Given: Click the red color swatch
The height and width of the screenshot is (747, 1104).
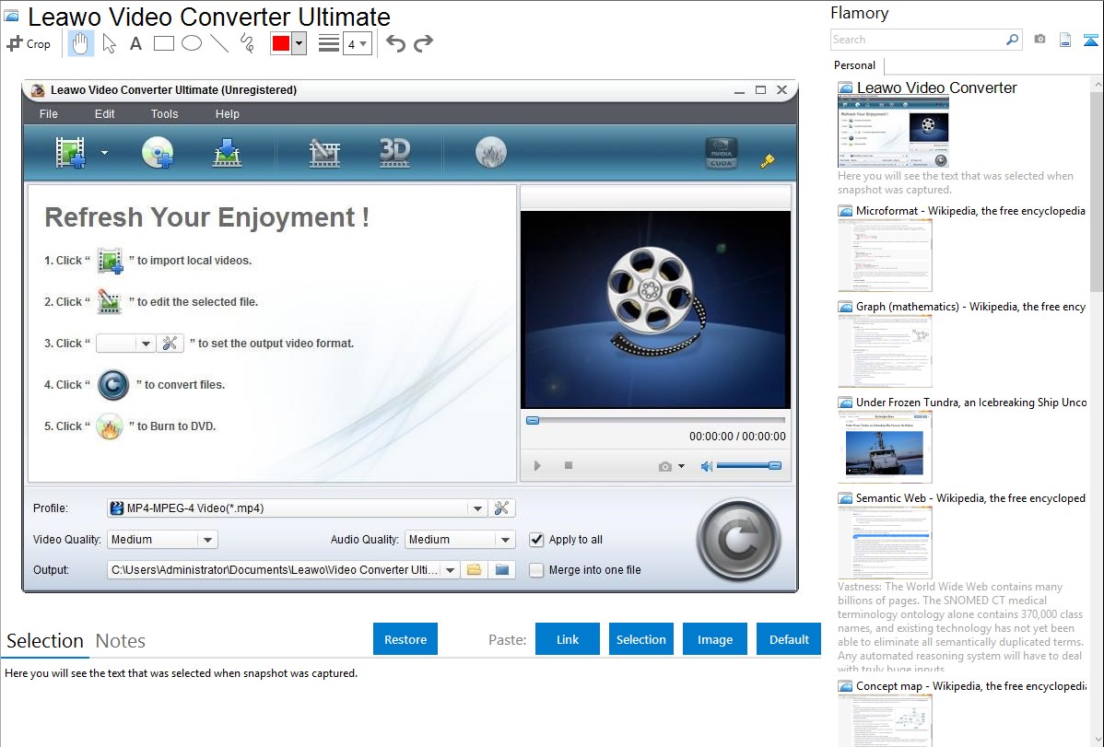Looking at the screenshot, I should (281, 43).
